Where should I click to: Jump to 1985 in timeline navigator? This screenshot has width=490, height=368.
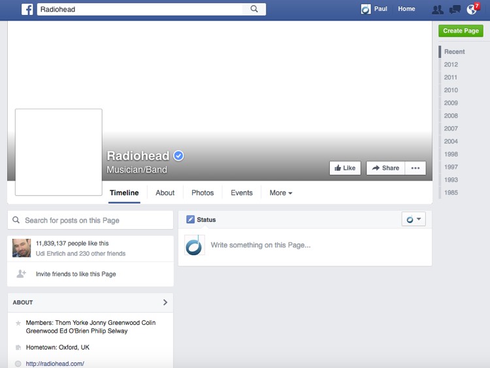click(x=451, y=192)
